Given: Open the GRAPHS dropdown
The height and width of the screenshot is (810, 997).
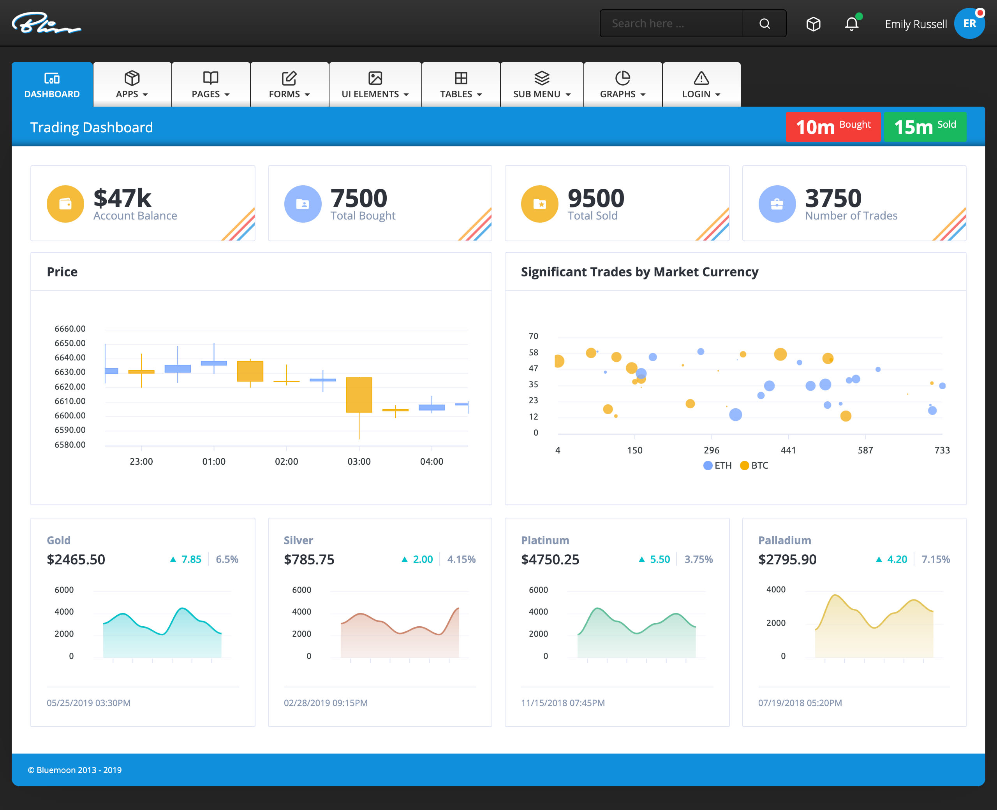Looking at the screenshot, I should coord(622,94).
